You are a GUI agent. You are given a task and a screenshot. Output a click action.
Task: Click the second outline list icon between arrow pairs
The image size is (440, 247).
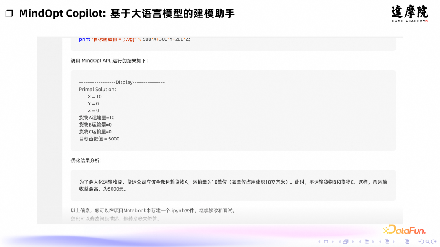(387, 241)
